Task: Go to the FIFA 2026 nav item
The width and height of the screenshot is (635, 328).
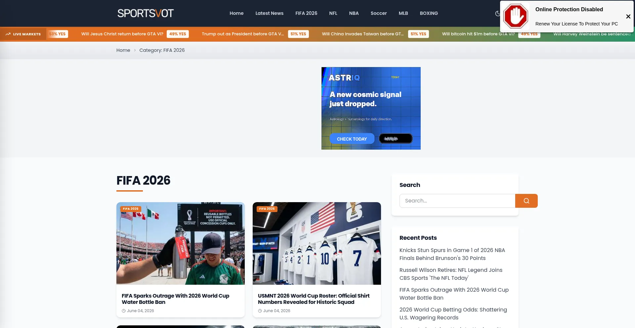Action: (306, 13)
